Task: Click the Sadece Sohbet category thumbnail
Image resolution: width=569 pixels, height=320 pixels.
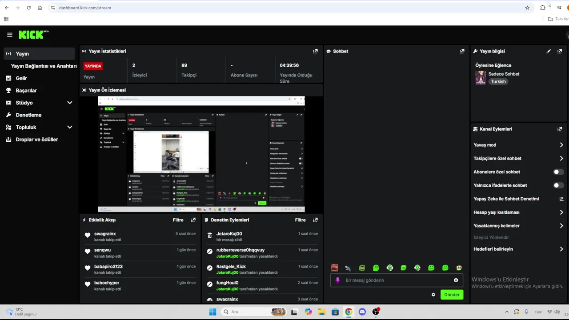Action: coord(481,78)
